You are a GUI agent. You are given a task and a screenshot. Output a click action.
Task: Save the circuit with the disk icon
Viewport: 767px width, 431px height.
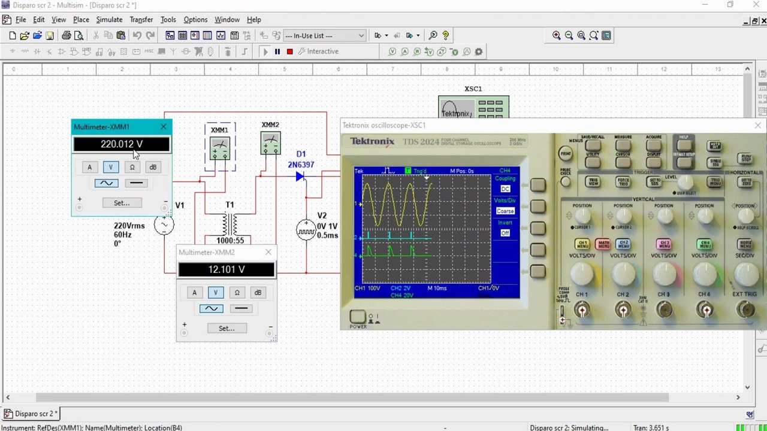point(50,35)
